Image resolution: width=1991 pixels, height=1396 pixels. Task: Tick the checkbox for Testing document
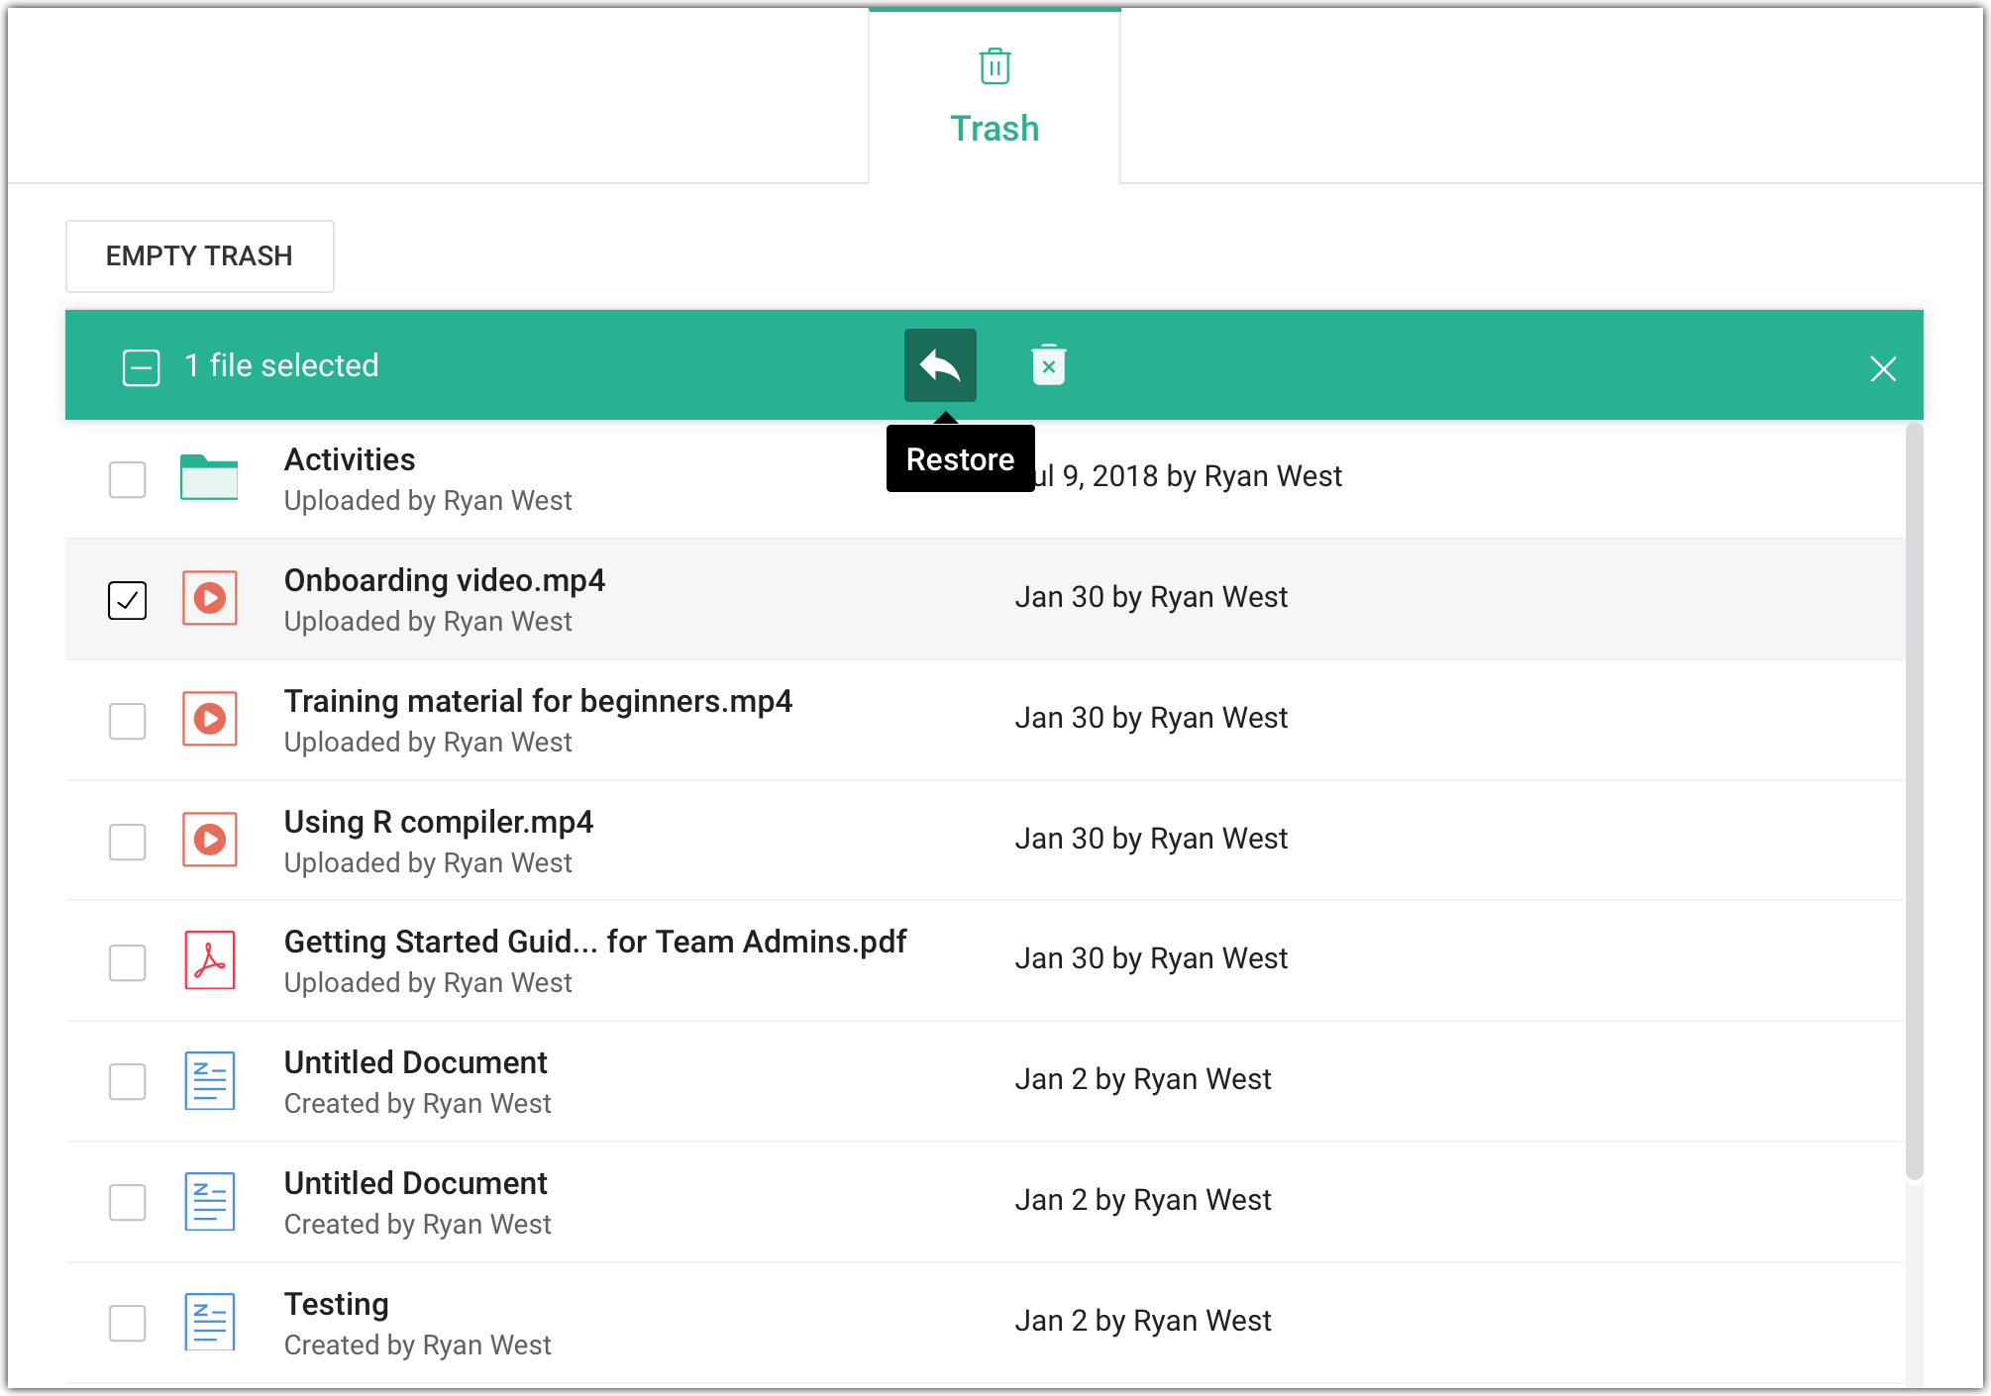(128, 1324)
